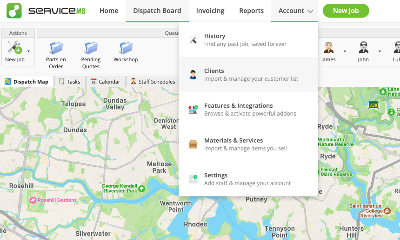Click the Melrose Park map label
400x240 pixels.
point(159,167)
